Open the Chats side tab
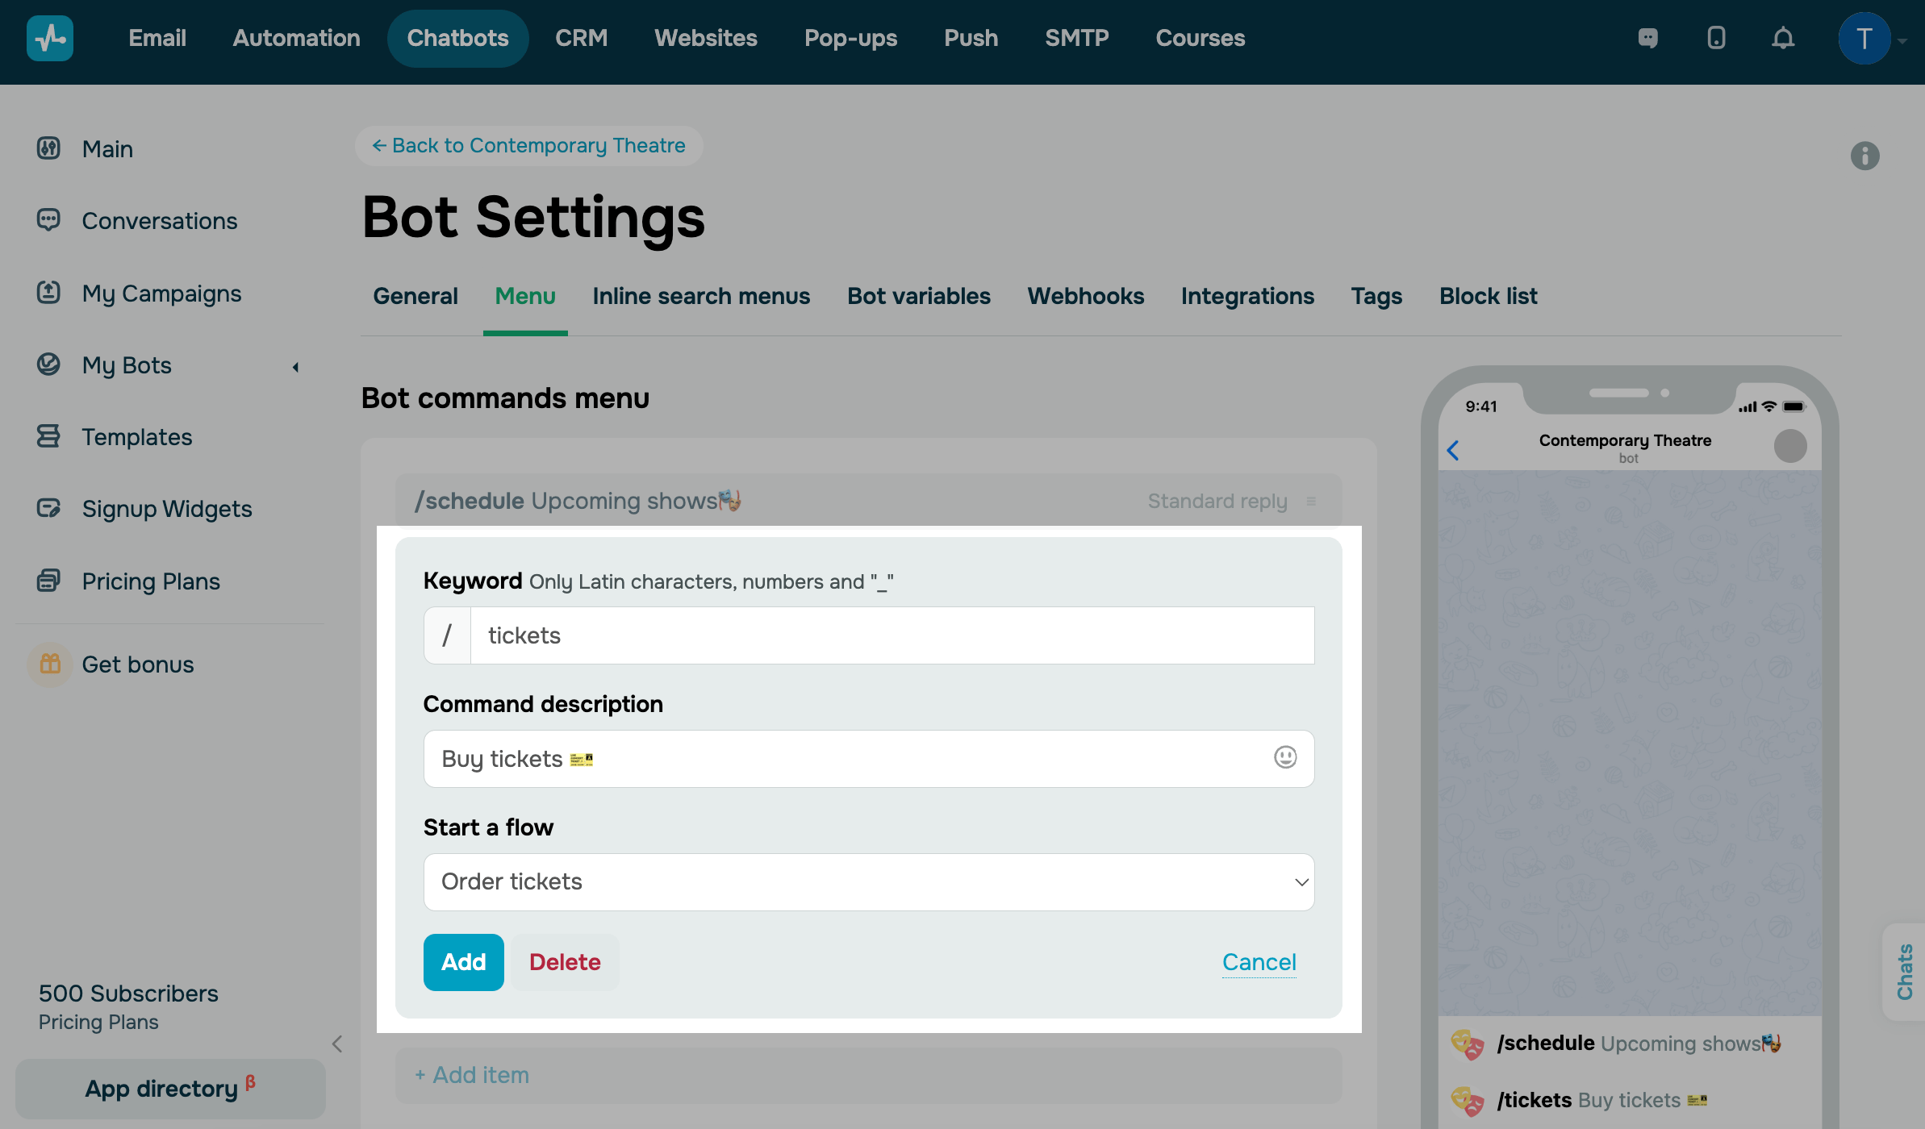Image resolution: width=1925 pixels, height=1129 pixels. click(x=1905, y=972)
